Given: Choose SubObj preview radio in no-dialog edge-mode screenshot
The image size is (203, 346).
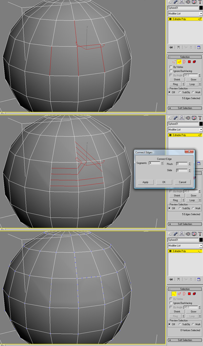Looking at the screenshot, I should pyautogui.click(x=180, y=92).
